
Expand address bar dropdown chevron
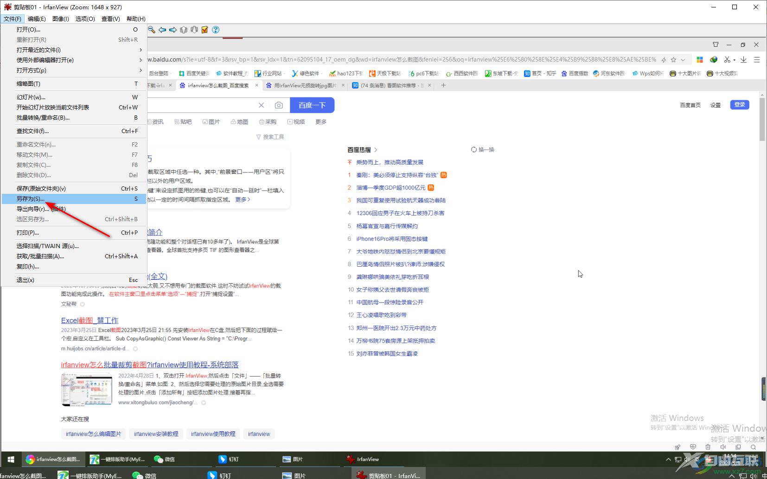pos(683,60)
